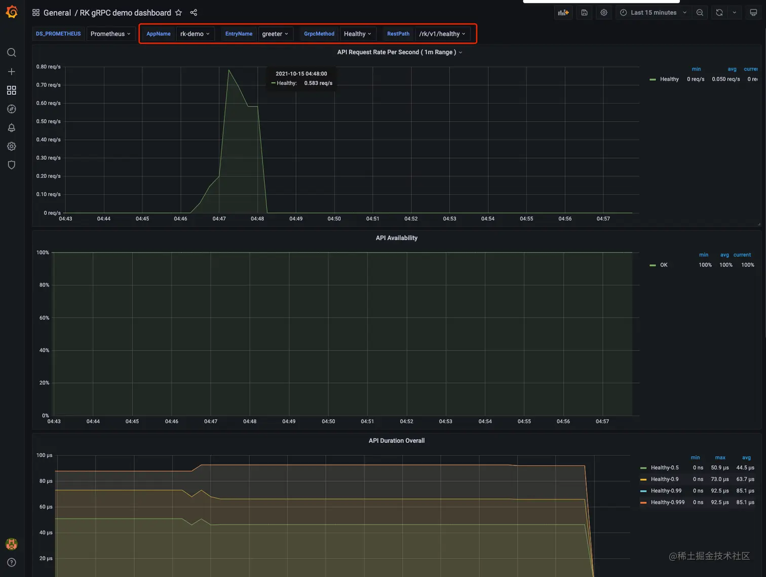Expand the AppName rk-demo dropdown
Viewport: 766px width, 577px height.
195,34
